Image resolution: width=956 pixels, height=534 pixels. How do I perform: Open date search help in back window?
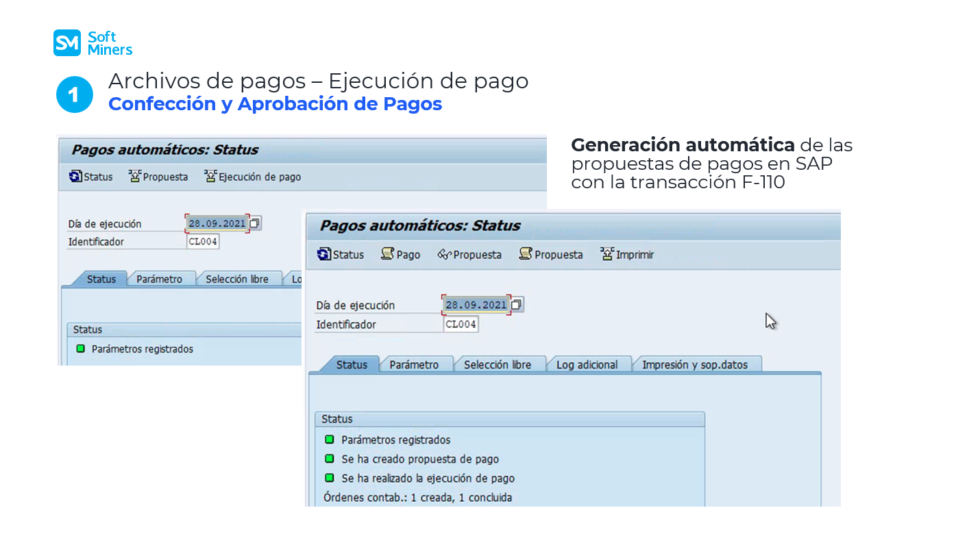point(255,223)
